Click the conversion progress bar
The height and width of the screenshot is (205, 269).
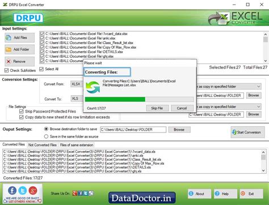139,99
